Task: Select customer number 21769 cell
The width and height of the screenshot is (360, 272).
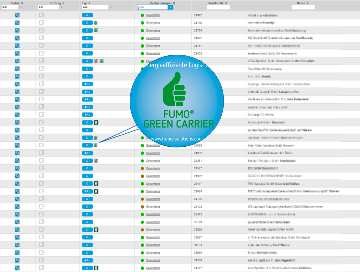Action: [x=198, y=30]
